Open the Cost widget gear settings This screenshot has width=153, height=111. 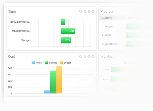85,57
